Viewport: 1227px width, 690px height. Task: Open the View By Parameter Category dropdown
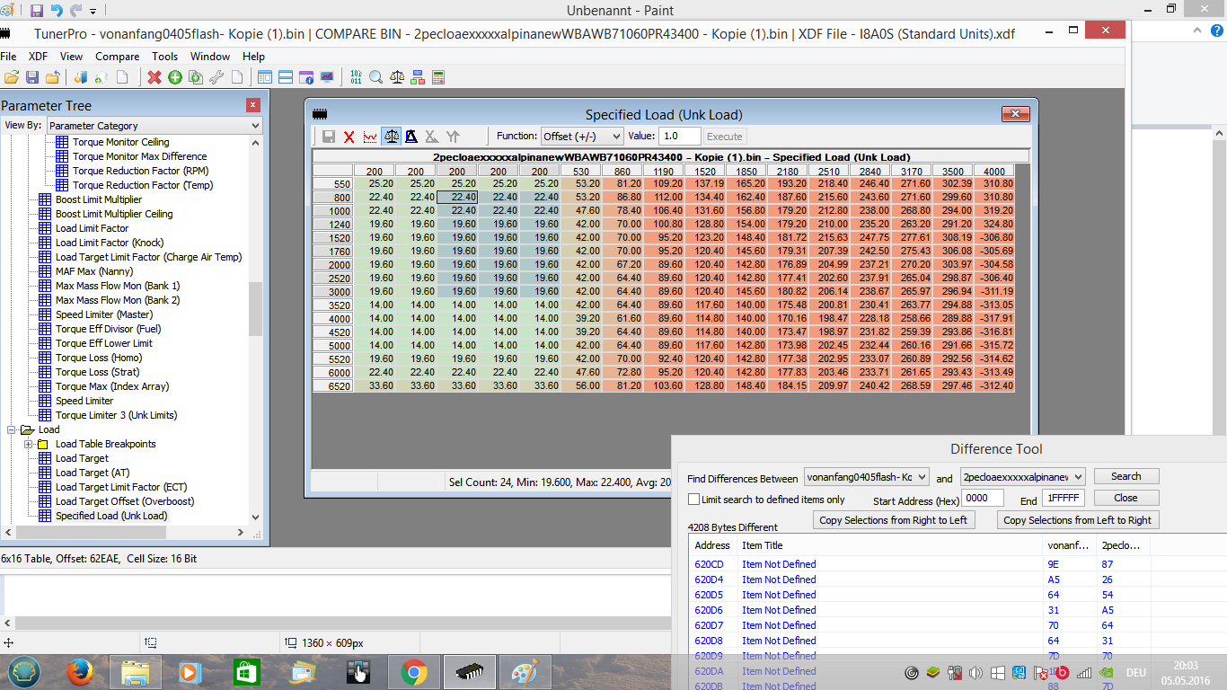coord(154,126)
